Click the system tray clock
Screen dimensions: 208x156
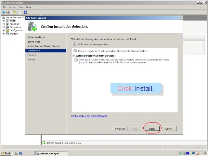coord(203,153)
